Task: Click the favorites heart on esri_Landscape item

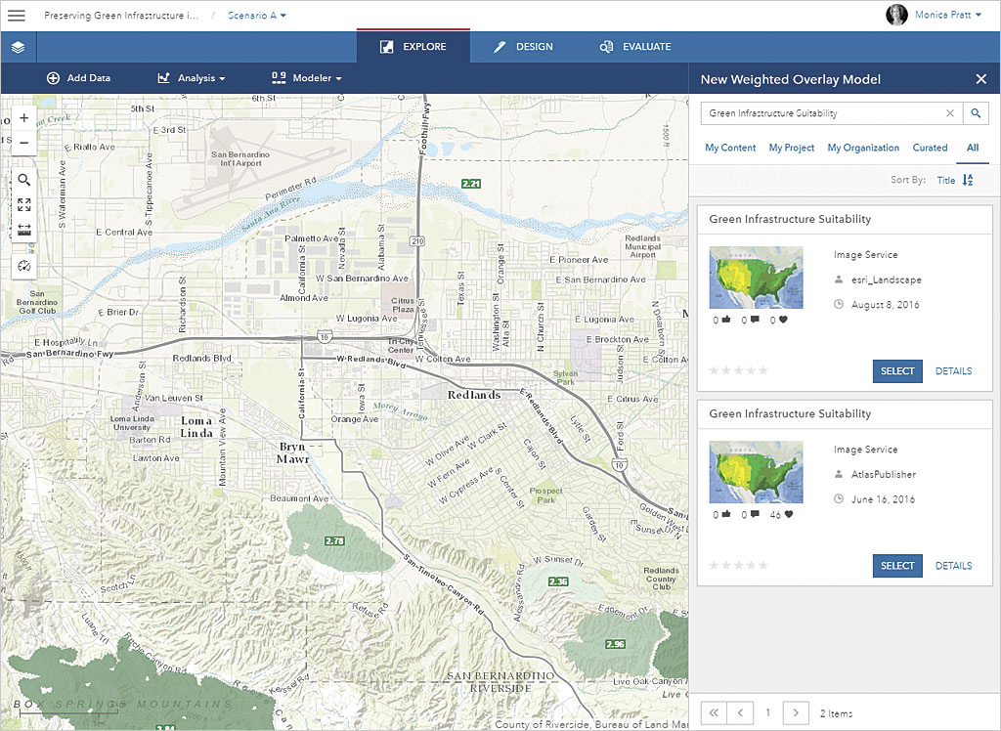Action: (783, 320)
